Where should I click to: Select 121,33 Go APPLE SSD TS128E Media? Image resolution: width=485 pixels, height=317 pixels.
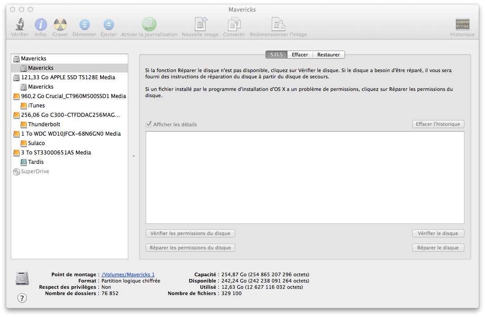point(70,77)
